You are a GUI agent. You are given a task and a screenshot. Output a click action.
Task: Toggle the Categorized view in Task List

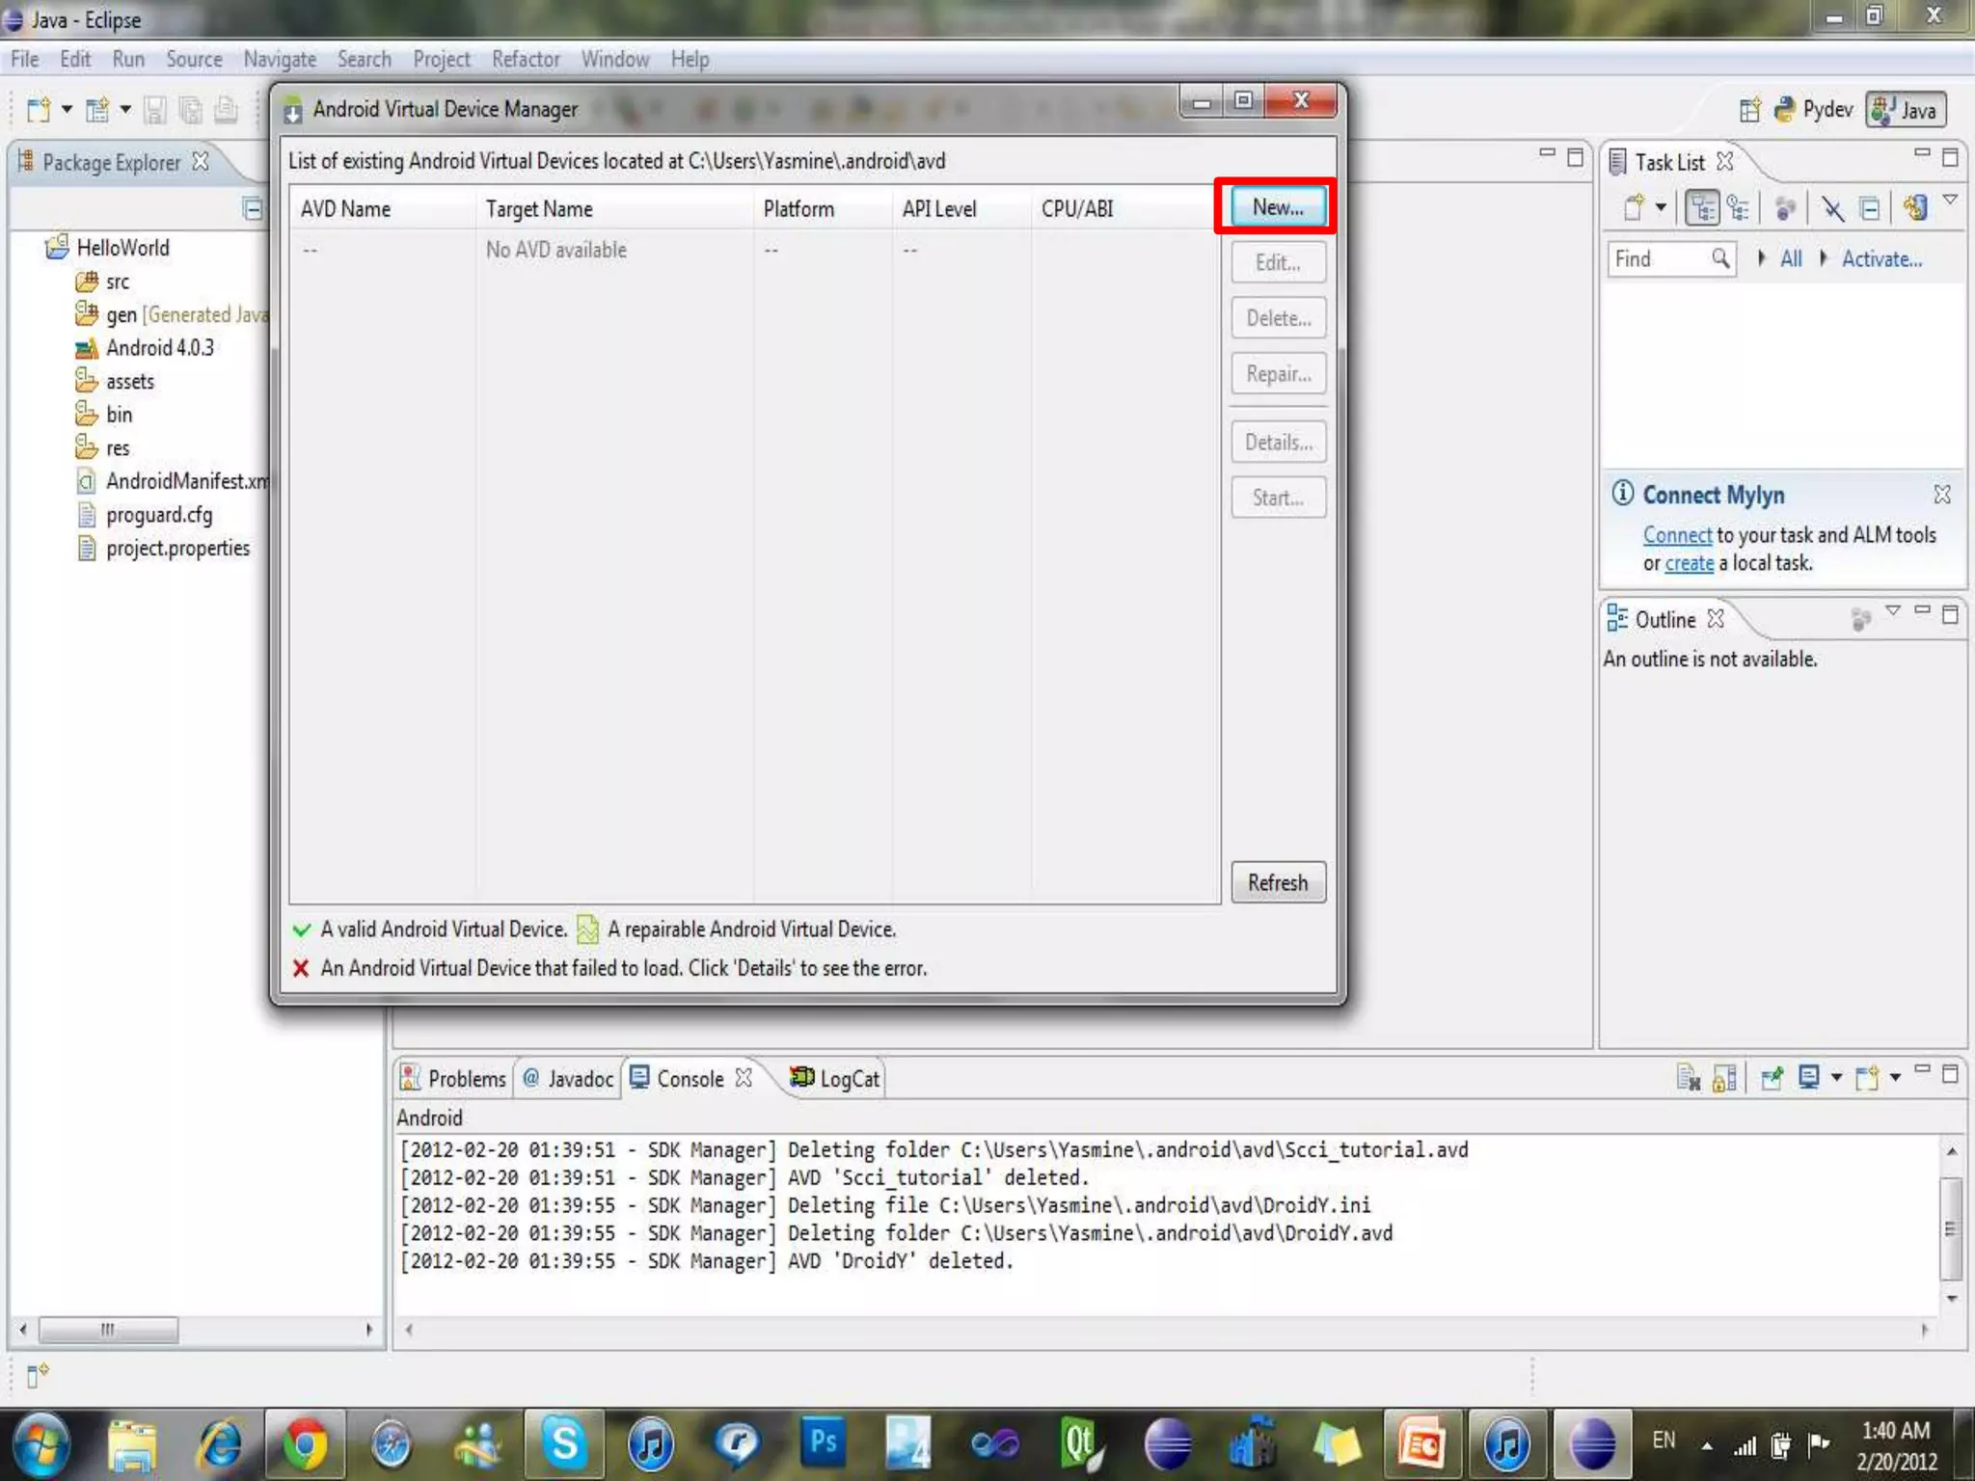(1702, 207)
